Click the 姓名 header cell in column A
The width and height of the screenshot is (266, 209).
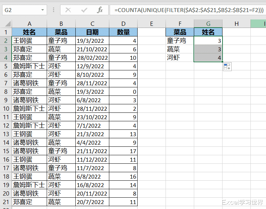pos(29,32)
